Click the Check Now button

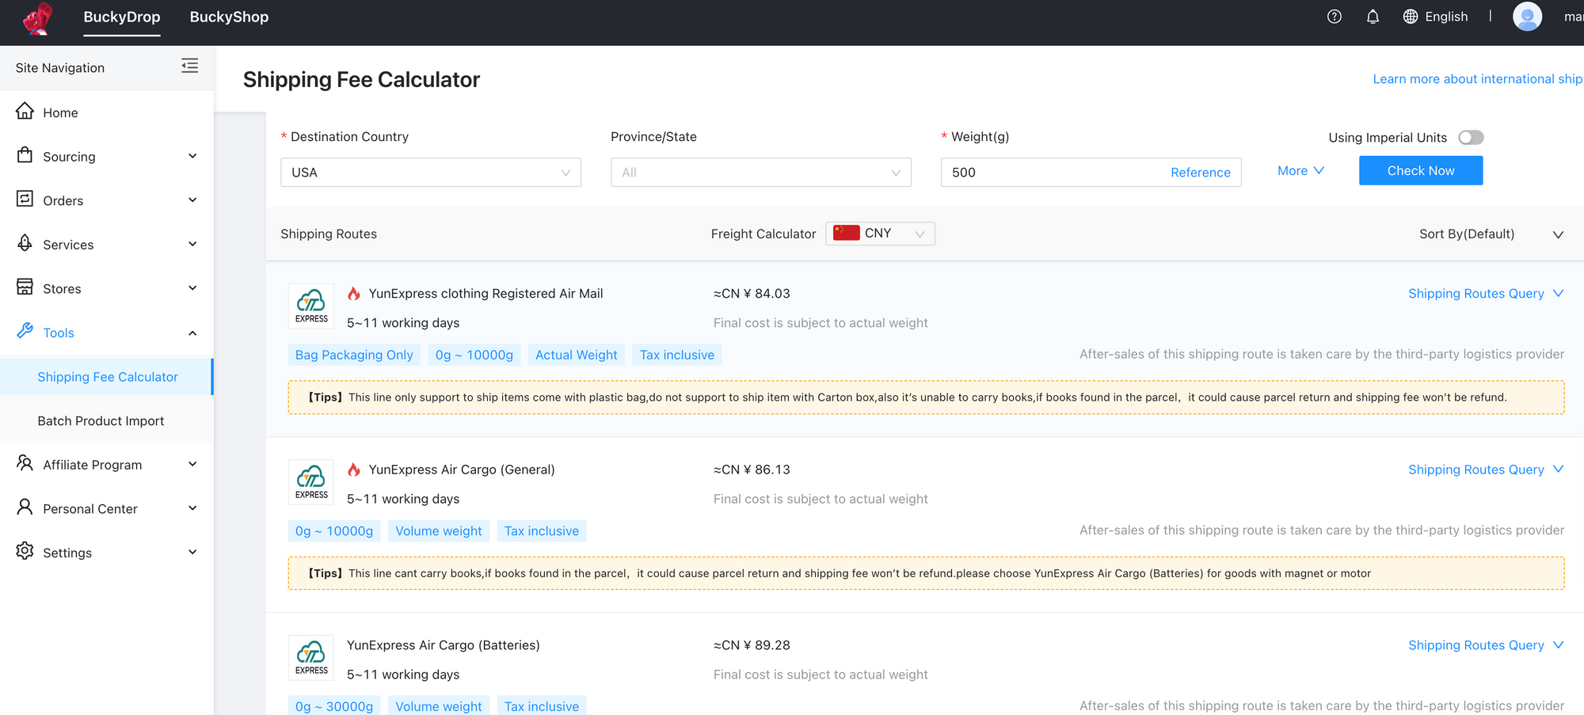(1421, 170)
